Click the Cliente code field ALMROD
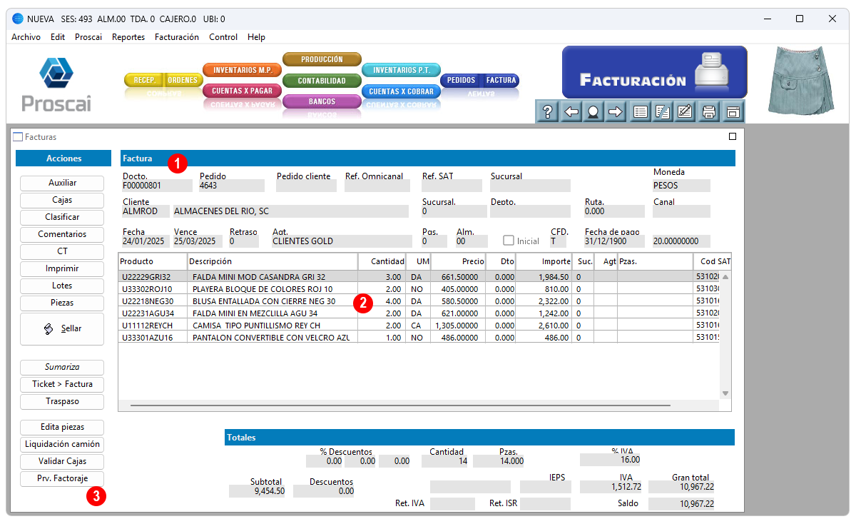Viewport: 856px width, 524px height. pos(146,211)
